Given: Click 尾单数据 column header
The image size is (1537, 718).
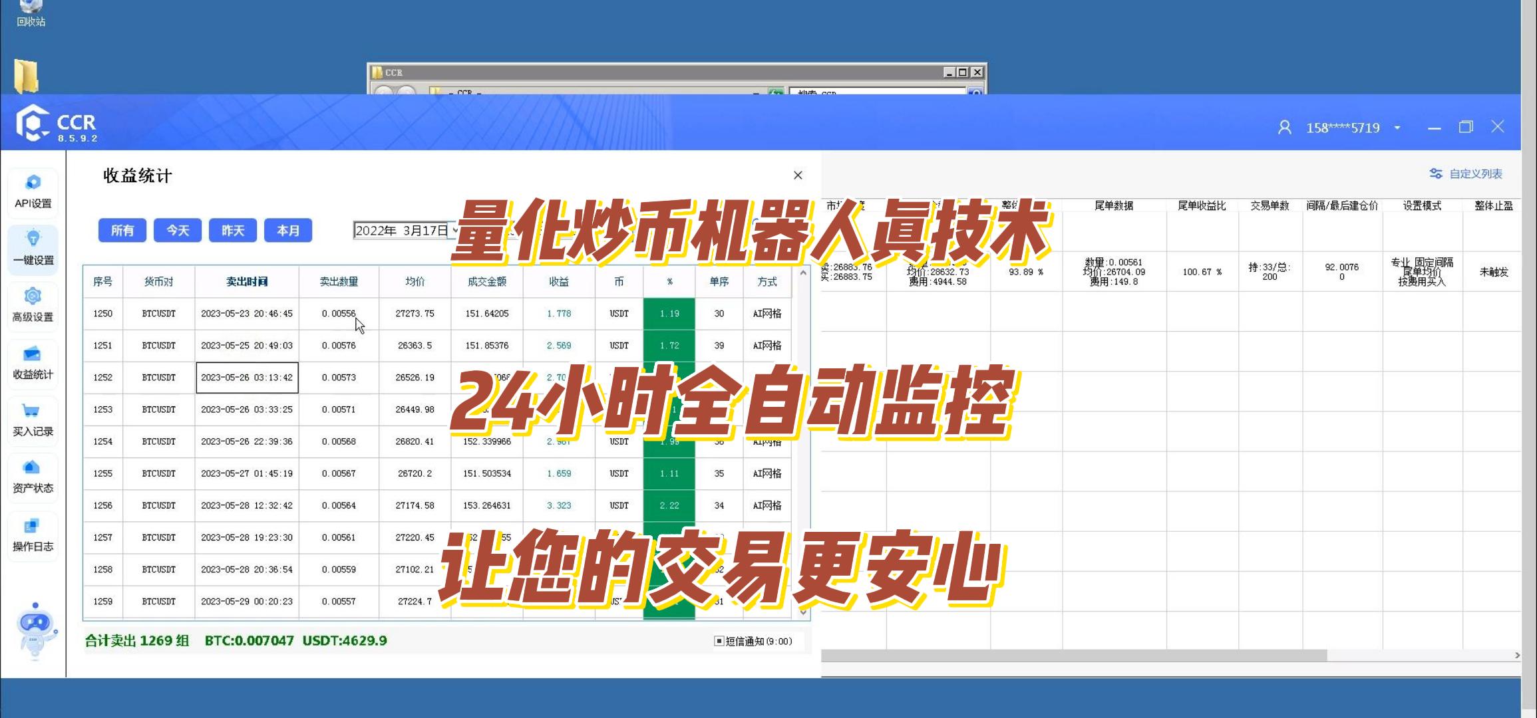Looking at the screenshot, I should 1114,205.
